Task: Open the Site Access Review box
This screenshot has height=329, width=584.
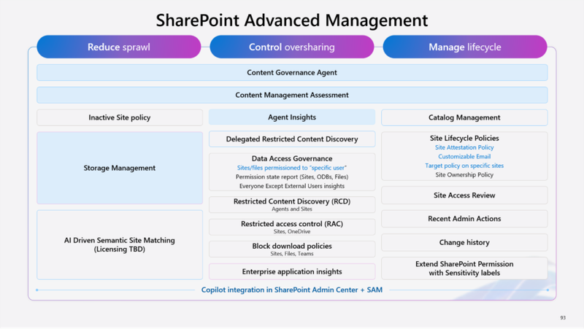Action: (x=464, y=196)
